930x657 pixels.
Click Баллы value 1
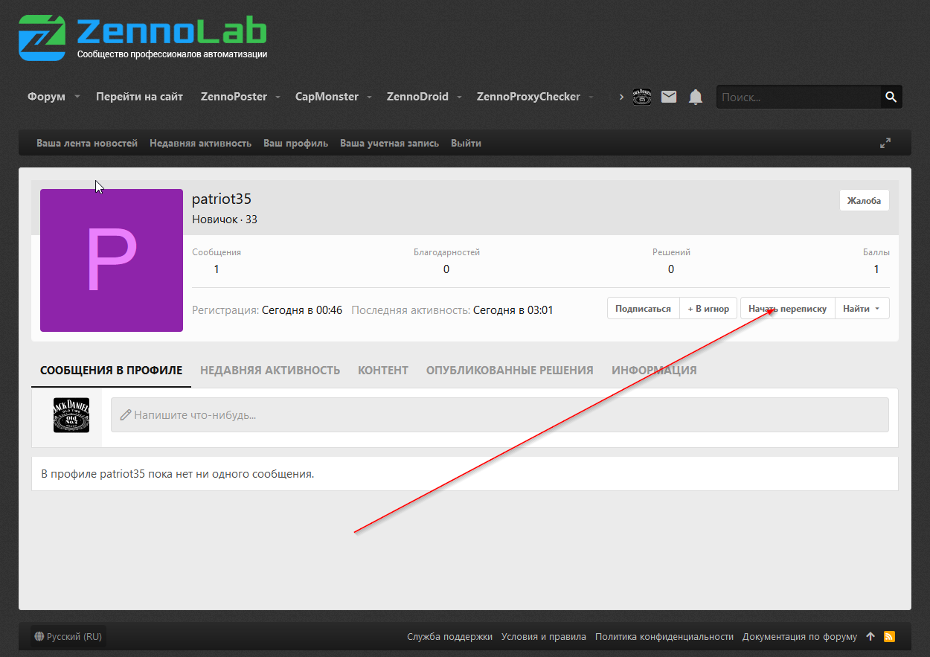click(x=876, y=269)
